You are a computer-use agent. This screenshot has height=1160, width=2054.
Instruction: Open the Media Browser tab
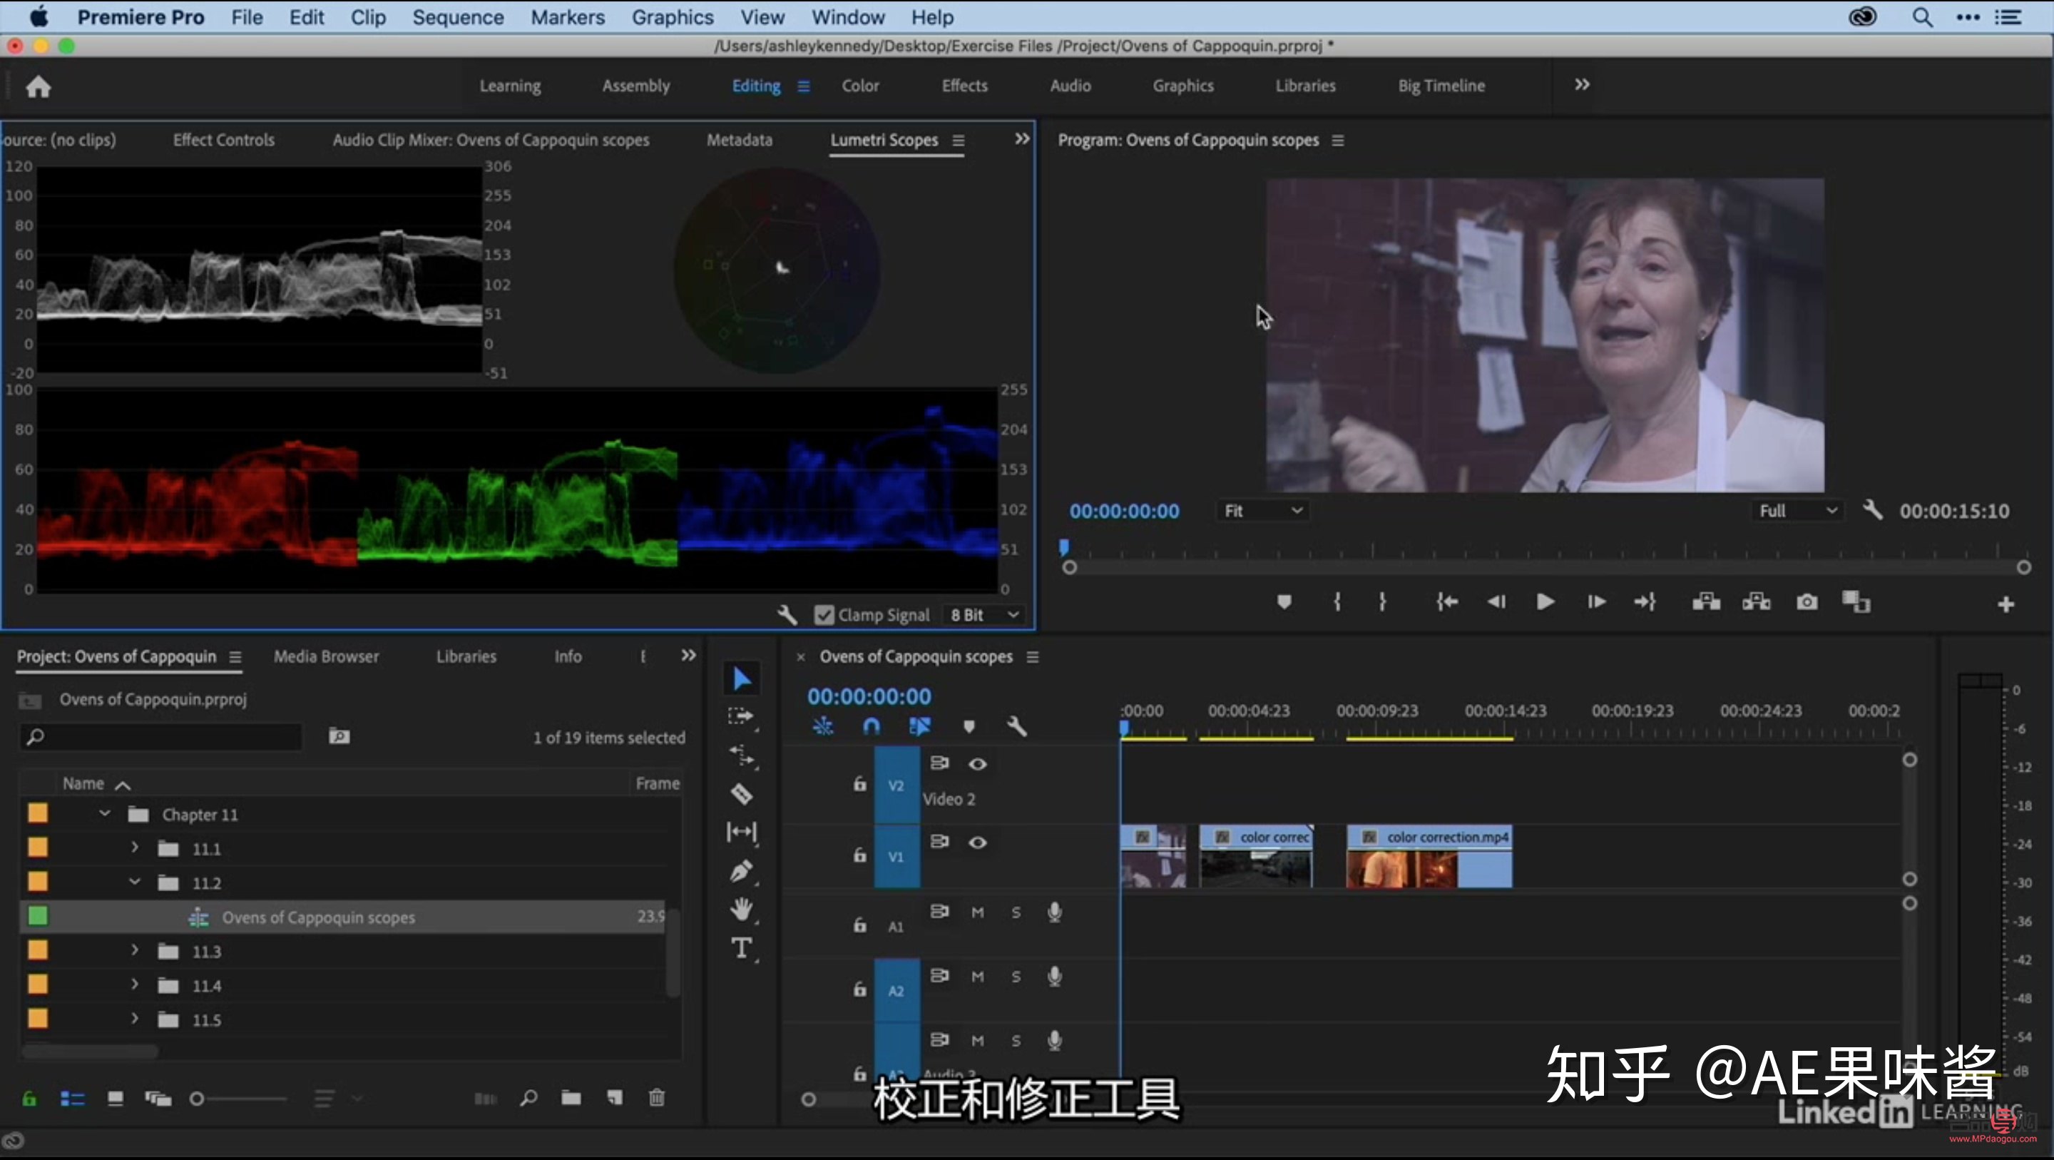tap(326, 656)
